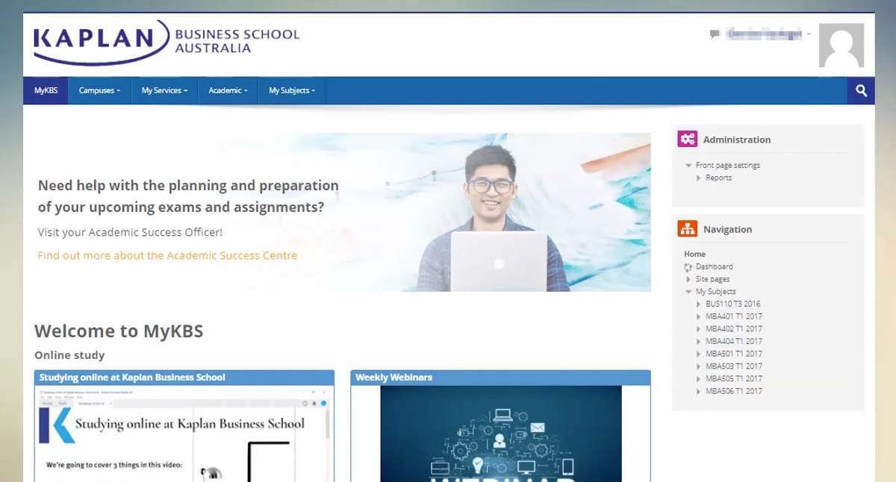Image resolution: width=896 pixels, height=482 pixels.
Task: Open the My Subjects dropdown menu
Action: pos(292,90)
